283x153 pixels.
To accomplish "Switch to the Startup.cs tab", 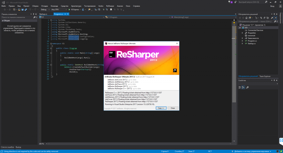I will click(43, 14).
